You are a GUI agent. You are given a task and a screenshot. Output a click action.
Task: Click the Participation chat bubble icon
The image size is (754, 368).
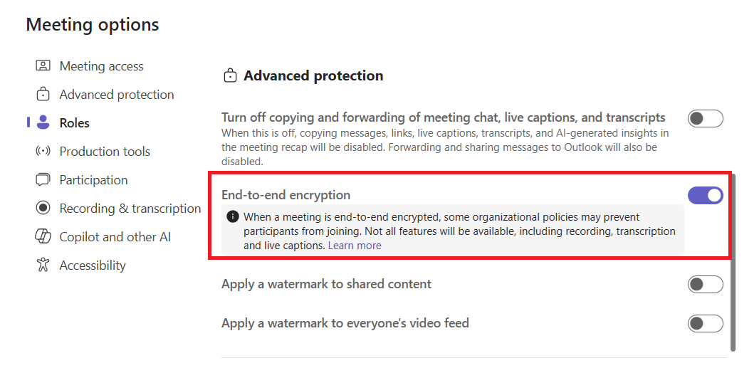[x=43, y=180]
